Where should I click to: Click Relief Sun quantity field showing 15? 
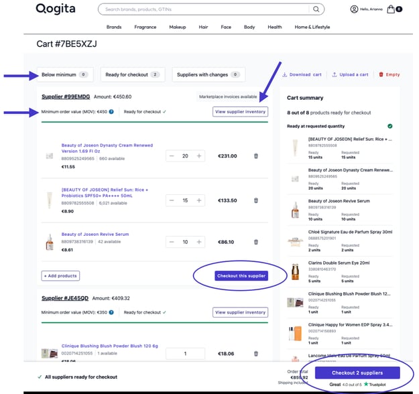click(185, 200)
